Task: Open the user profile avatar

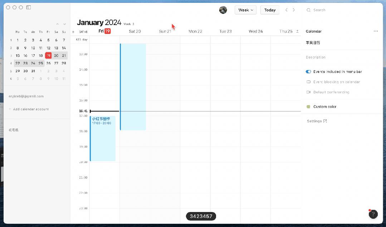Action: (223, 10)
